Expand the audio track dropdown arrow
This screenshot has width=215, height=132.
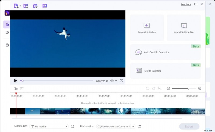click(x=116, y=81)
